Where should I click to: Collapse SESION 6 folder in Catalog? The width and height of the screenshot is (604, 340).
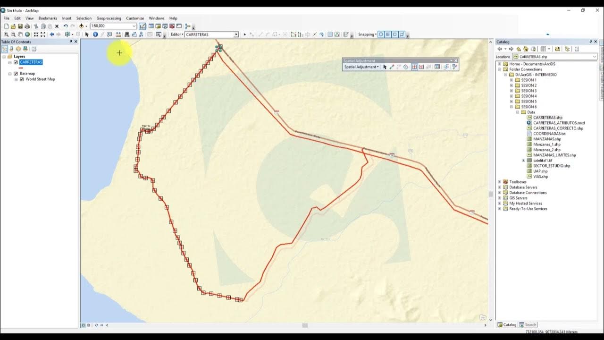tap(511, 107)
